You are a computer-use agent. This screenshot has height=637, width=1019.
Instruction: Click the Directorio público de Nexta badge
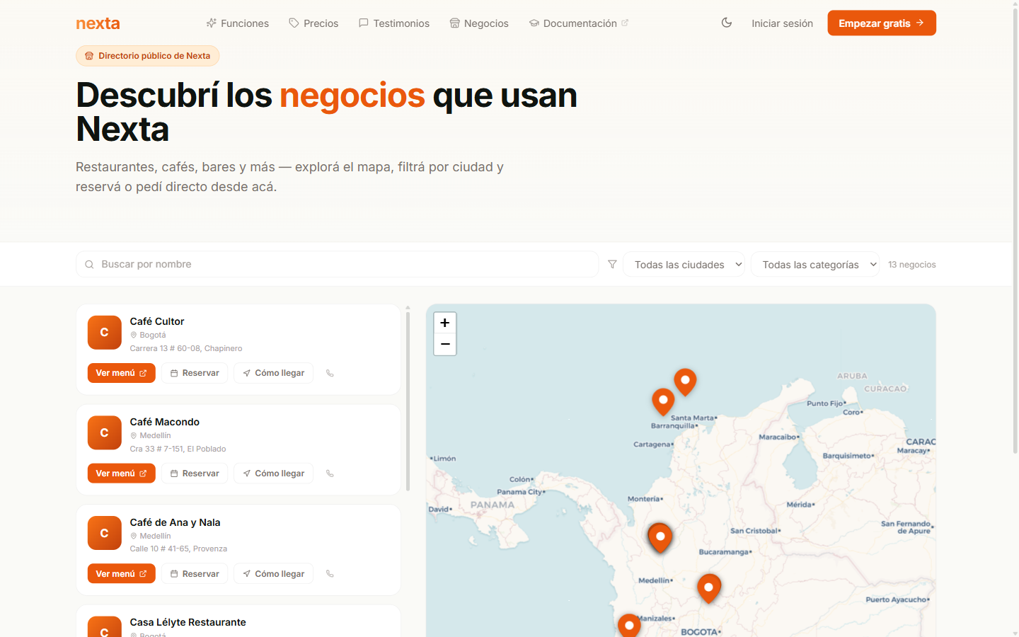click(x=148, y=56)
